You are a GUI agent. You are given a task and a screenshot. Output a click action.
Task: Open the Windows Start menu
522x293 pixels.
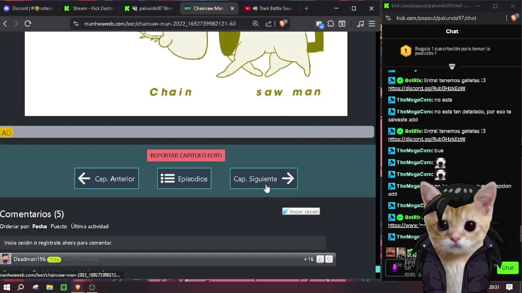7,287
